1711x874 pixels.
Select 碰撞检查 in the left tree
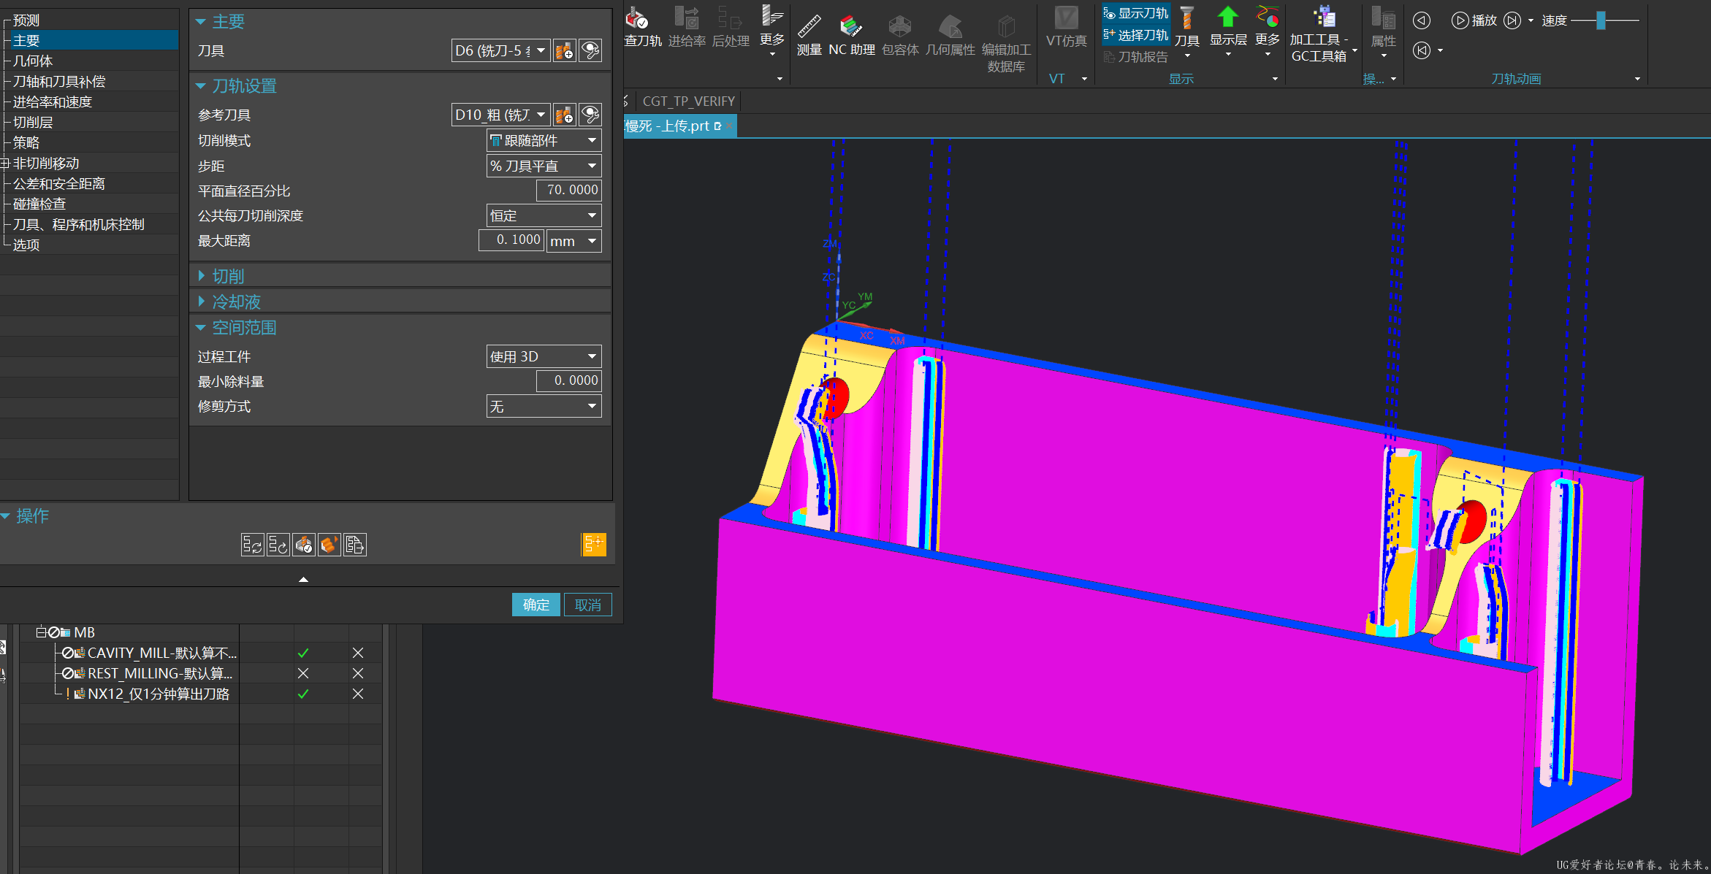click(39, 204)
